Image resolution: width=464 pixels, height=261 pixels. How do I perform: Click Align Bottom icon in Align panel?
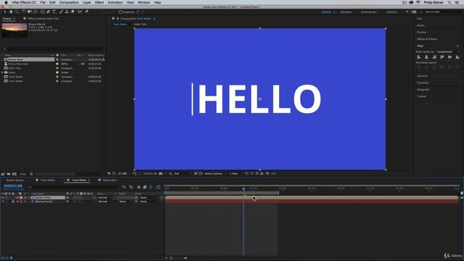pos(457,57)
